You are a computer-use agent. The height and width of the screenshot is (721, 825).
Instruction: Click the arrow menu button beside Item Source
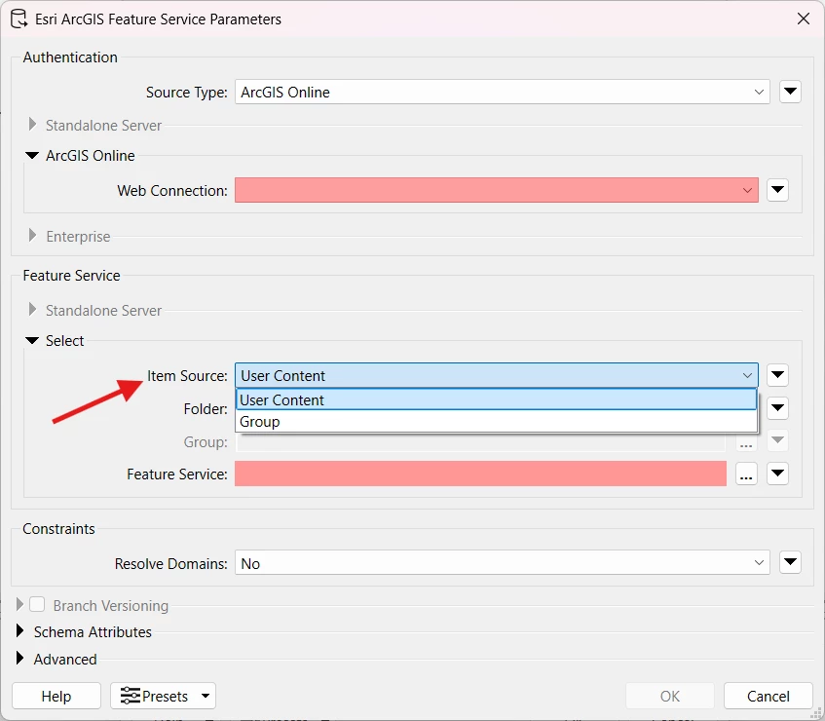pyautogui.click(x=777, y=375)
